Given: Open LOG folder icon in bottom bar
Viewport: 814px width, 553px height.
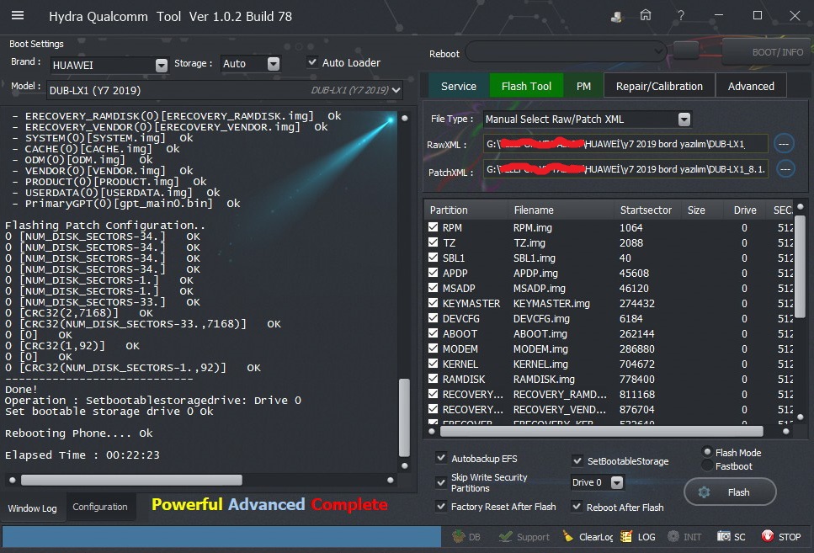Looking at the screenshot, I should pyautogui.click(x=626, y=536).
